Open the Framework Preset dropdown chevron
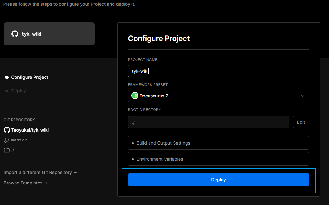 pyautogui.click(x=302, y=96)
